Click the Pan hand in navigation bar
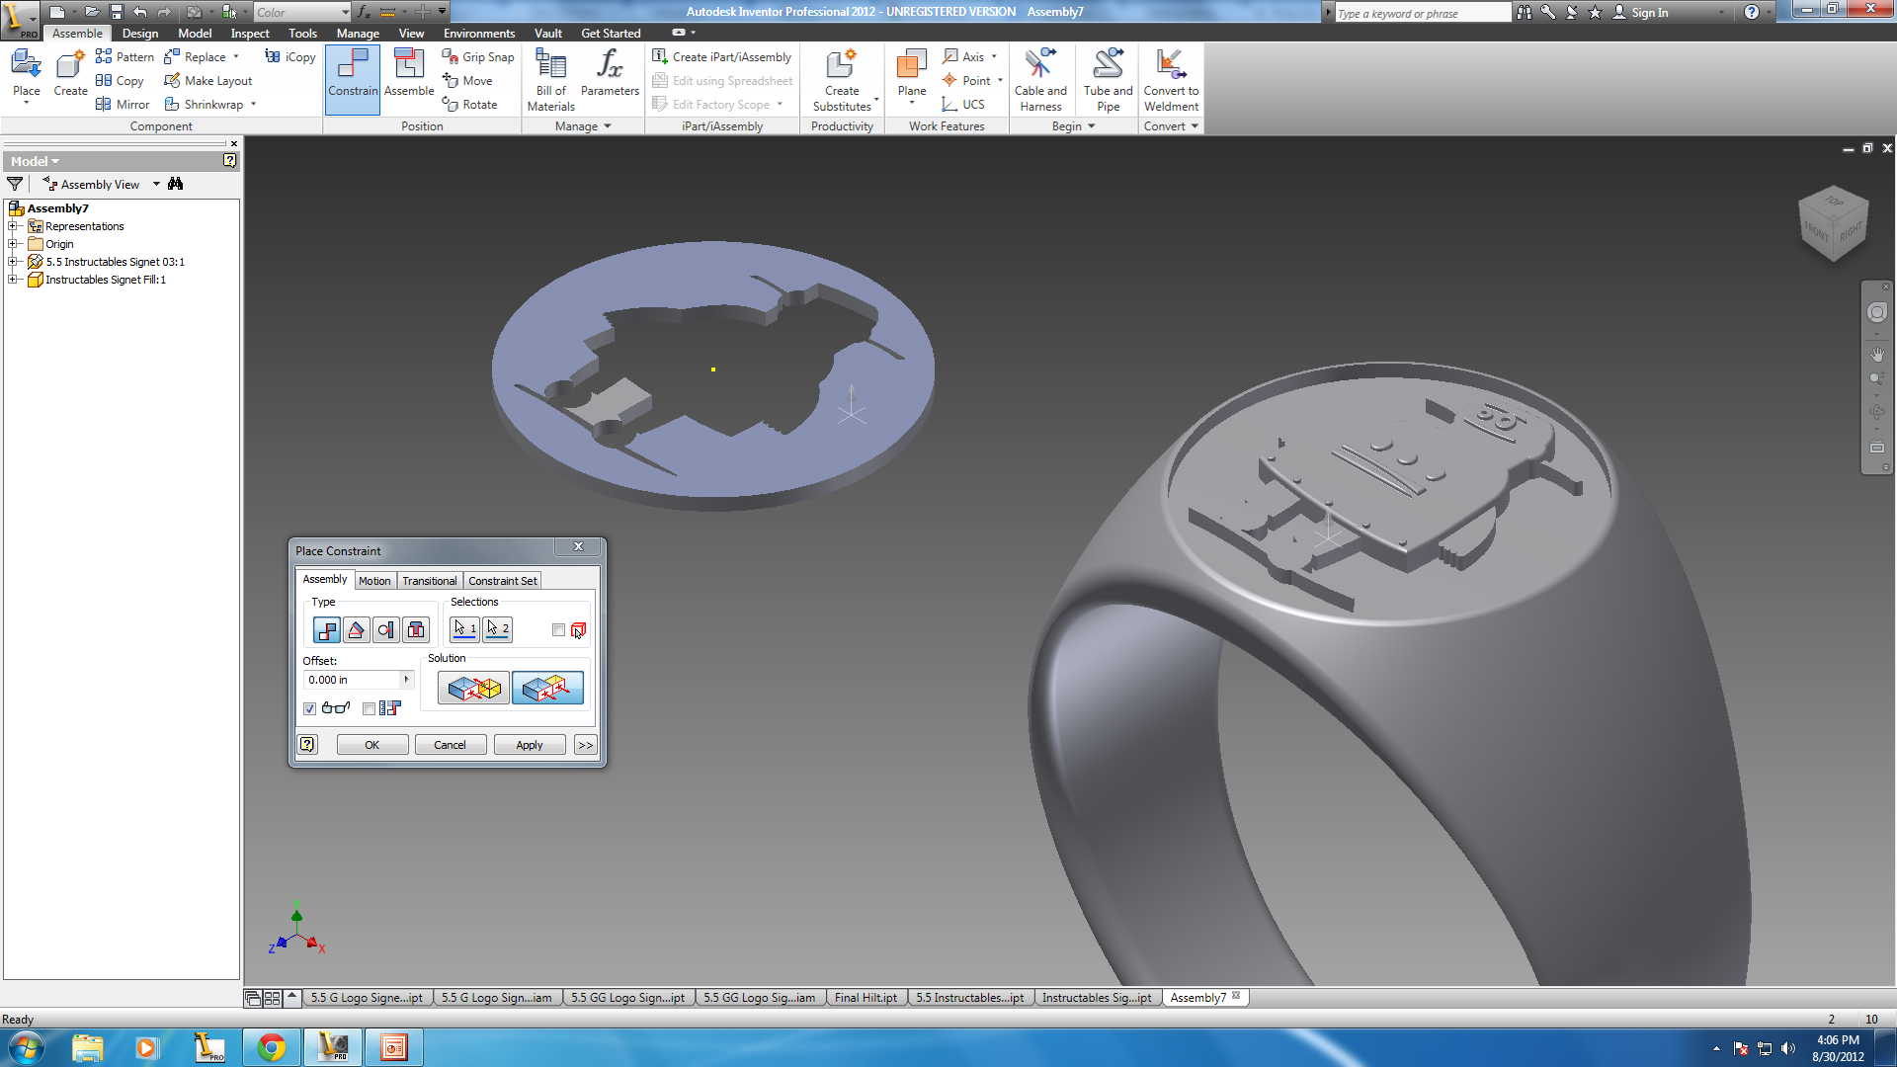 (1877, 353)
